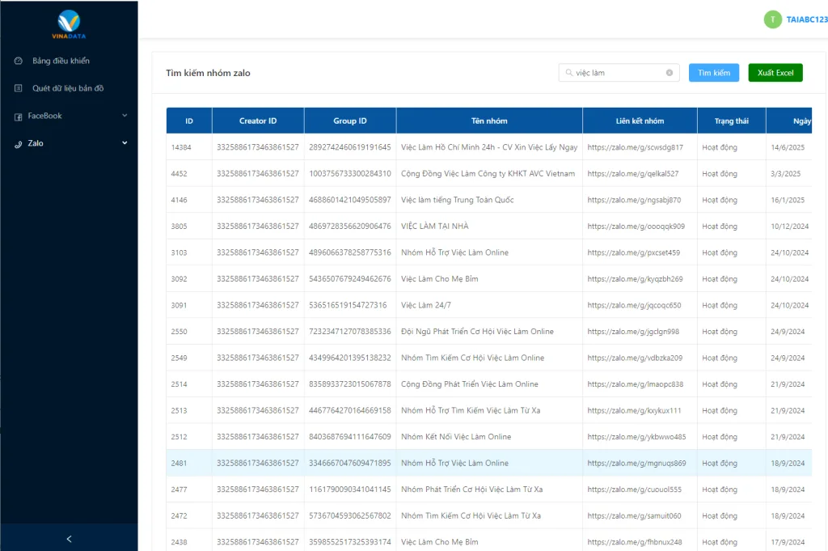Click date cell 10/12/2024
The width and height of the screenshot is (828, 551).
pos(789,227)
